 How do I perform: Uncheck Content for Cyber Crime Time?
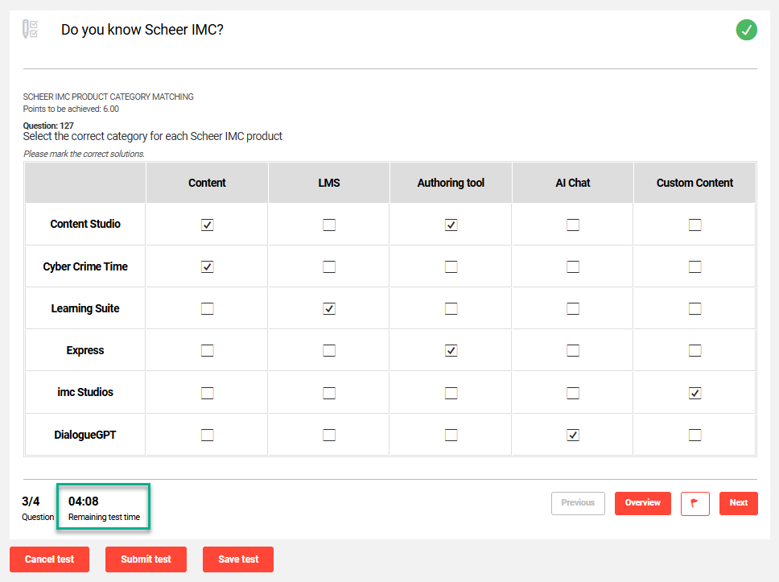[207, 267]
